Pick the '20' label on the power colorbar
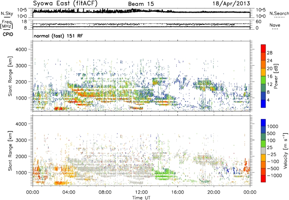 click(269, 69)
